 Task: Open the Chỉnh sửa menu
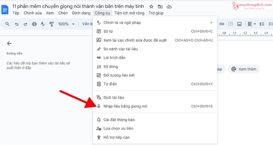[x=32, y=13]
